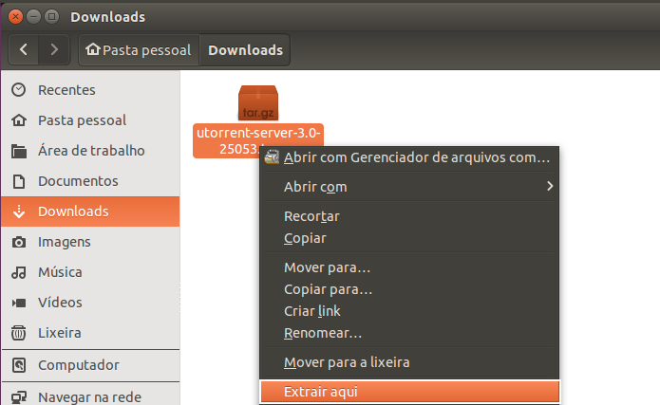The height and width of the screenshot is (405, 660).
Task: Choose Mover para a lixeira
Action: click(409, 362)
